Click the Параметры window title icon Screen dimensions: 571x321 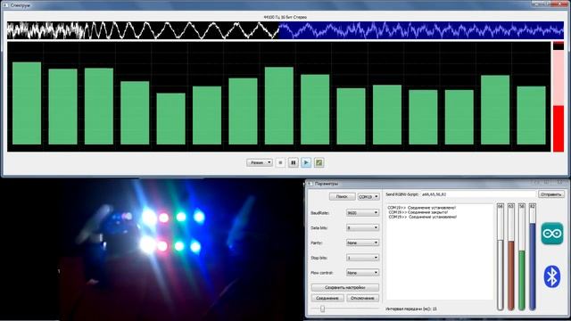[310, 184]
